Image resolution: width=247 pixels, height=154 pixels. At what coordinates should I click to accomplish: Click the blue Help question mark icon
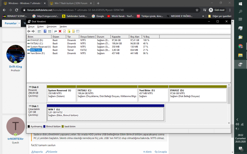pos(45,31)
